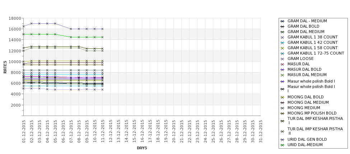Click the 15-12-2015 date axis label
Image resolution: width=350 pixels, height=154 pixels.
pyautogui.click(x=134, y=131)
